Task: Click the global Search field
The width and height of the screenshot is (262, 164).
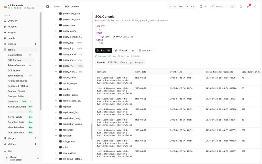Action: [223, 6]
